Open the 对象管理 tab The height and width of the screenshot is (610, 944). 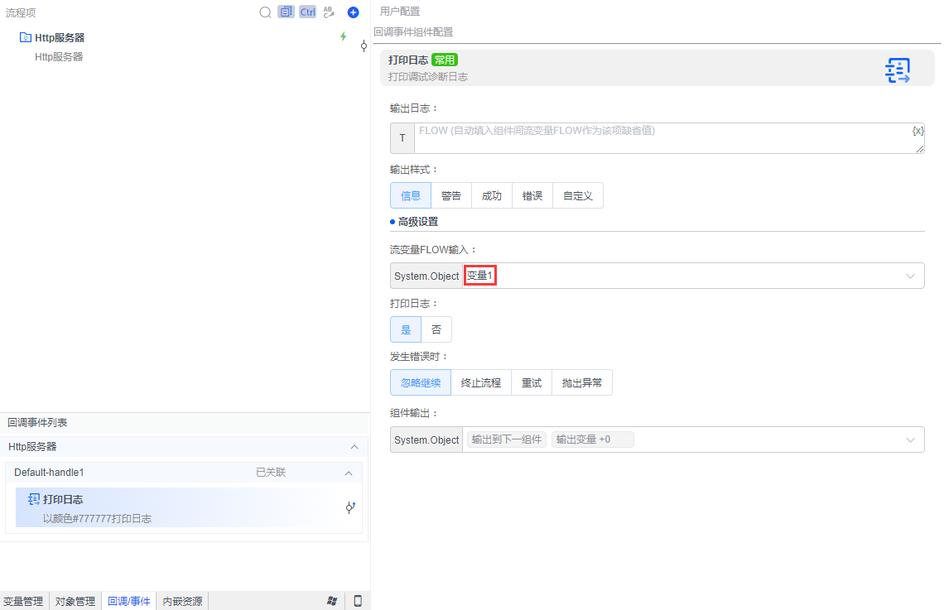(x=75, y=601)
